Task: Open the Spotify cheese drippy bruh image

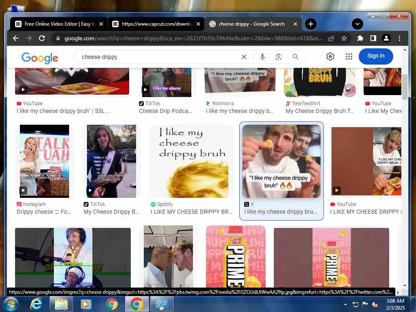Action: pos(192,161)
